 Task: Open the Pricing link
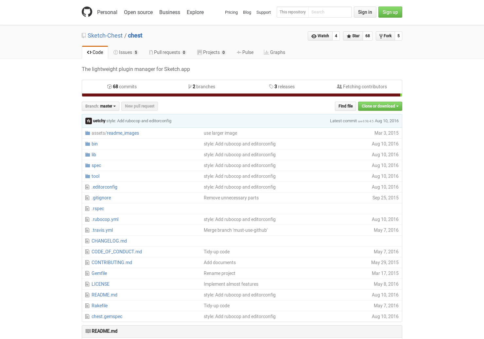coord(231,12)
